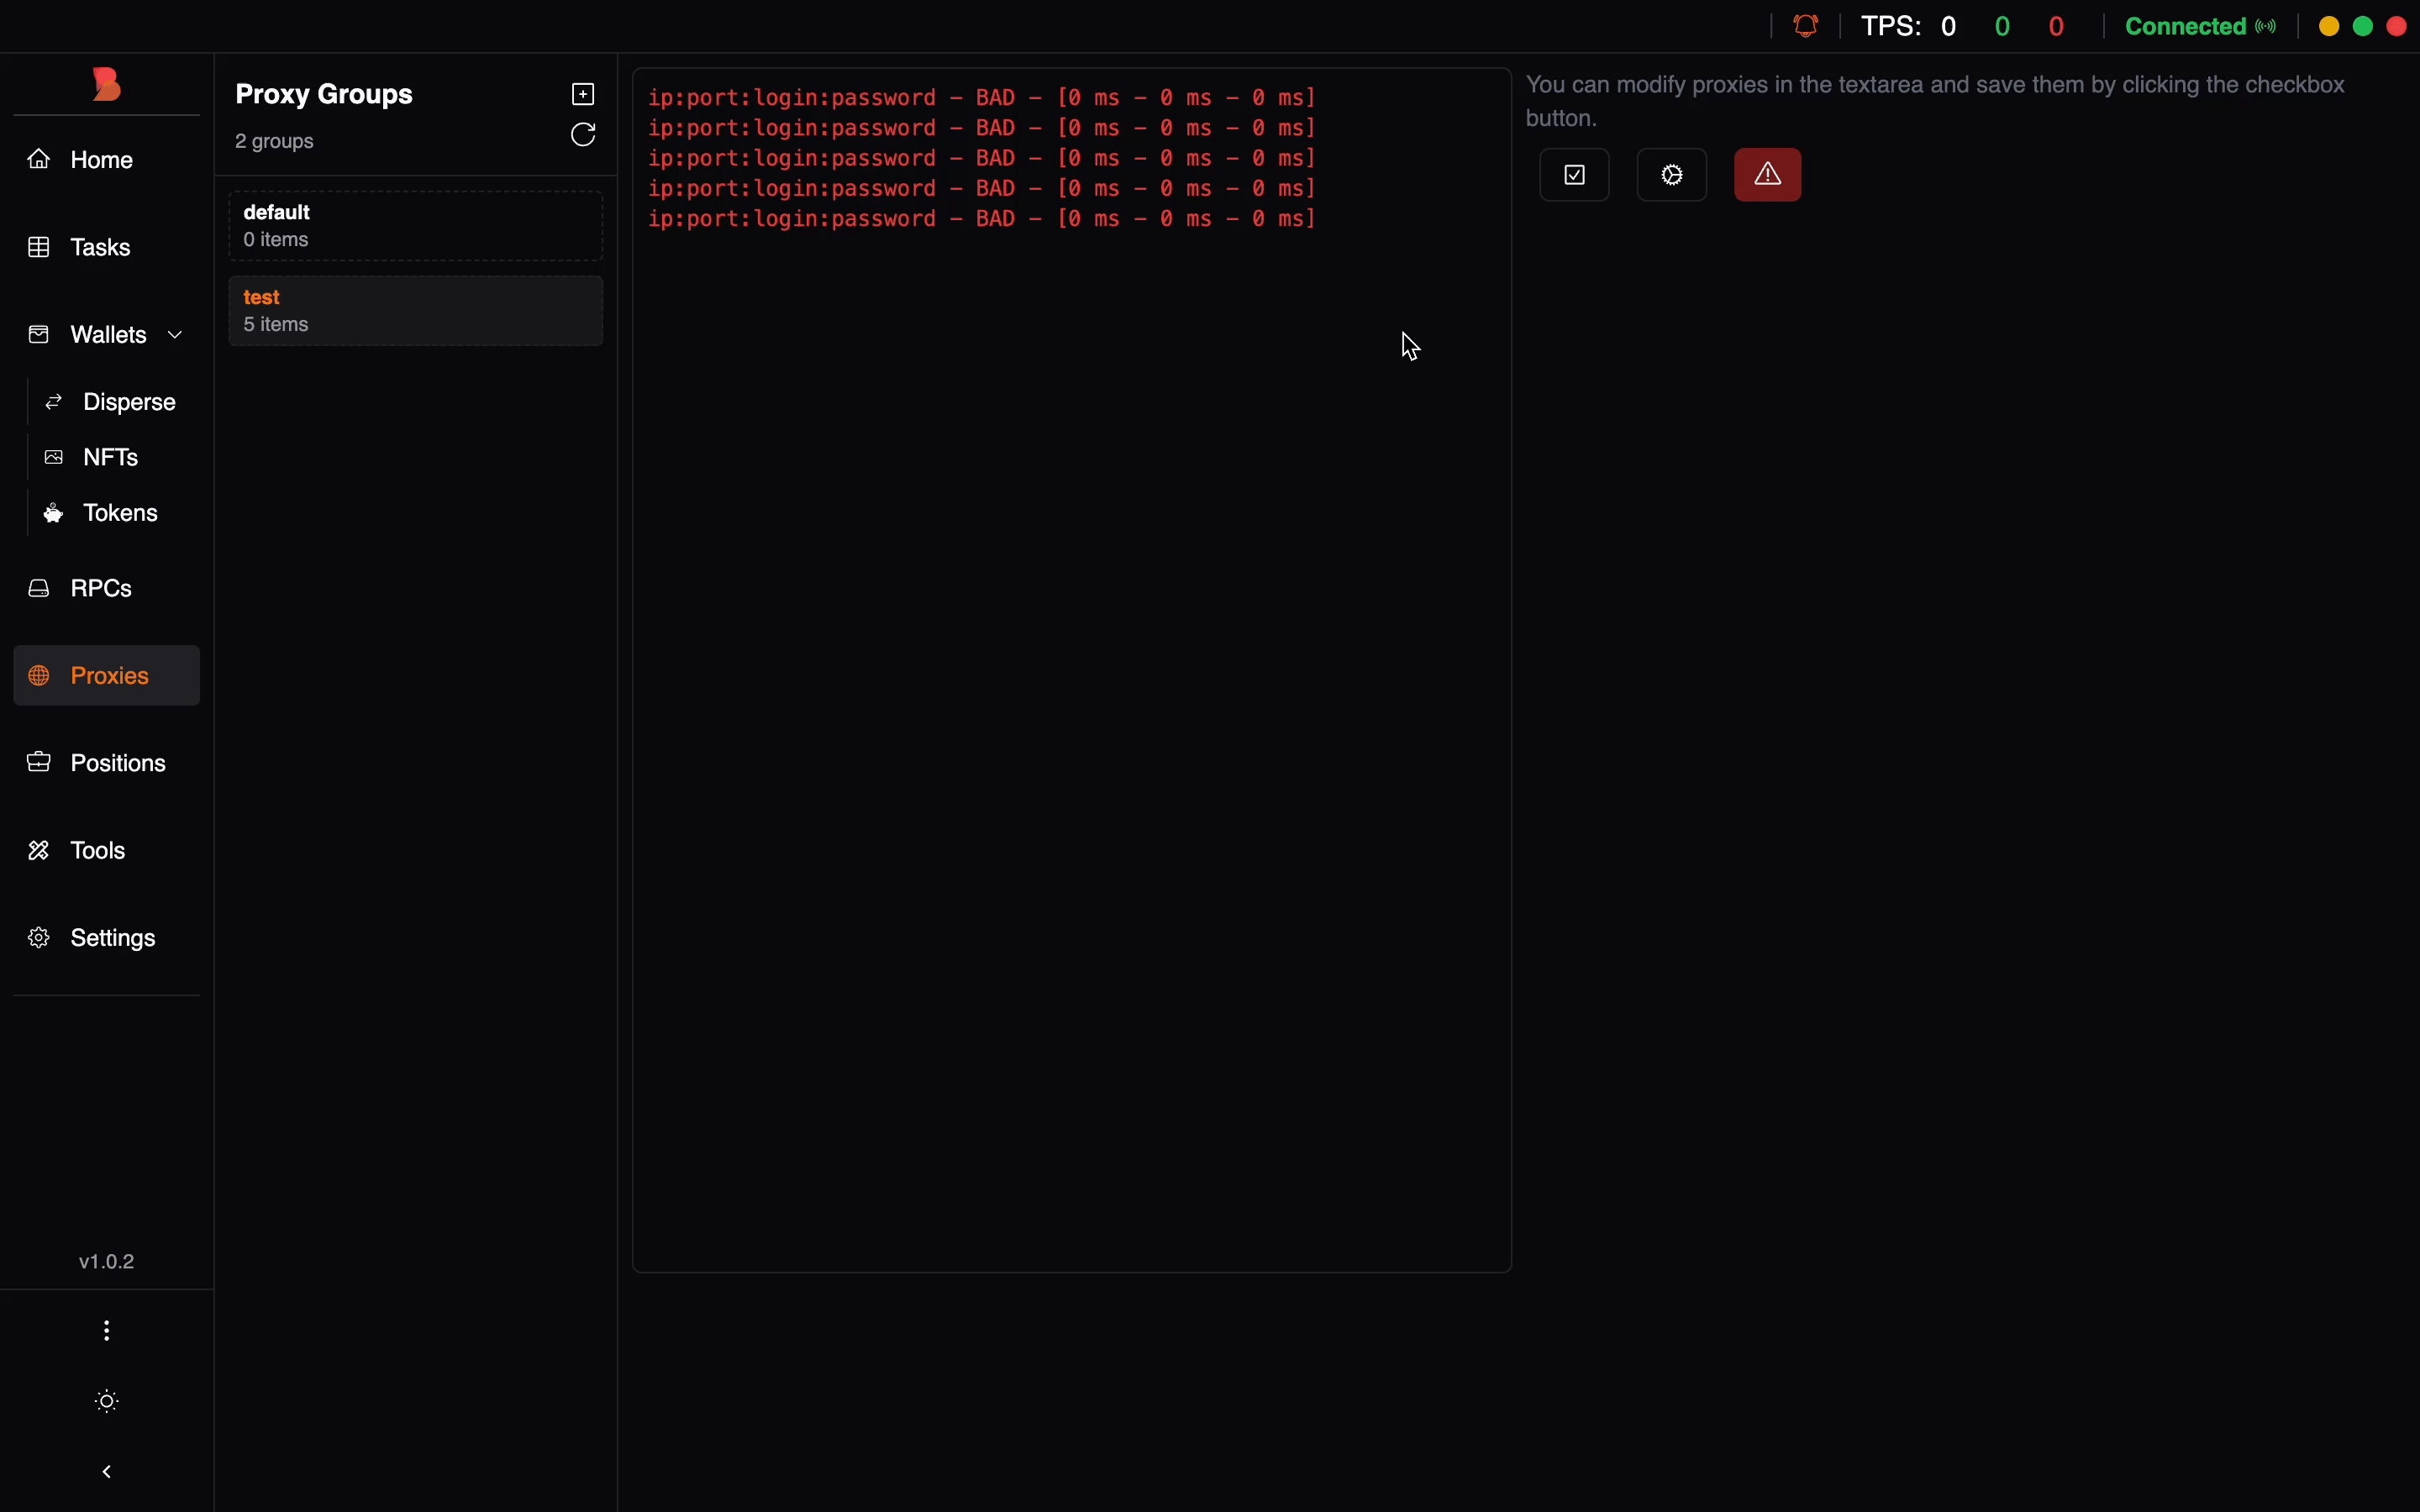
Task: Open the notification bell icon
Action: coord(1809,26)
